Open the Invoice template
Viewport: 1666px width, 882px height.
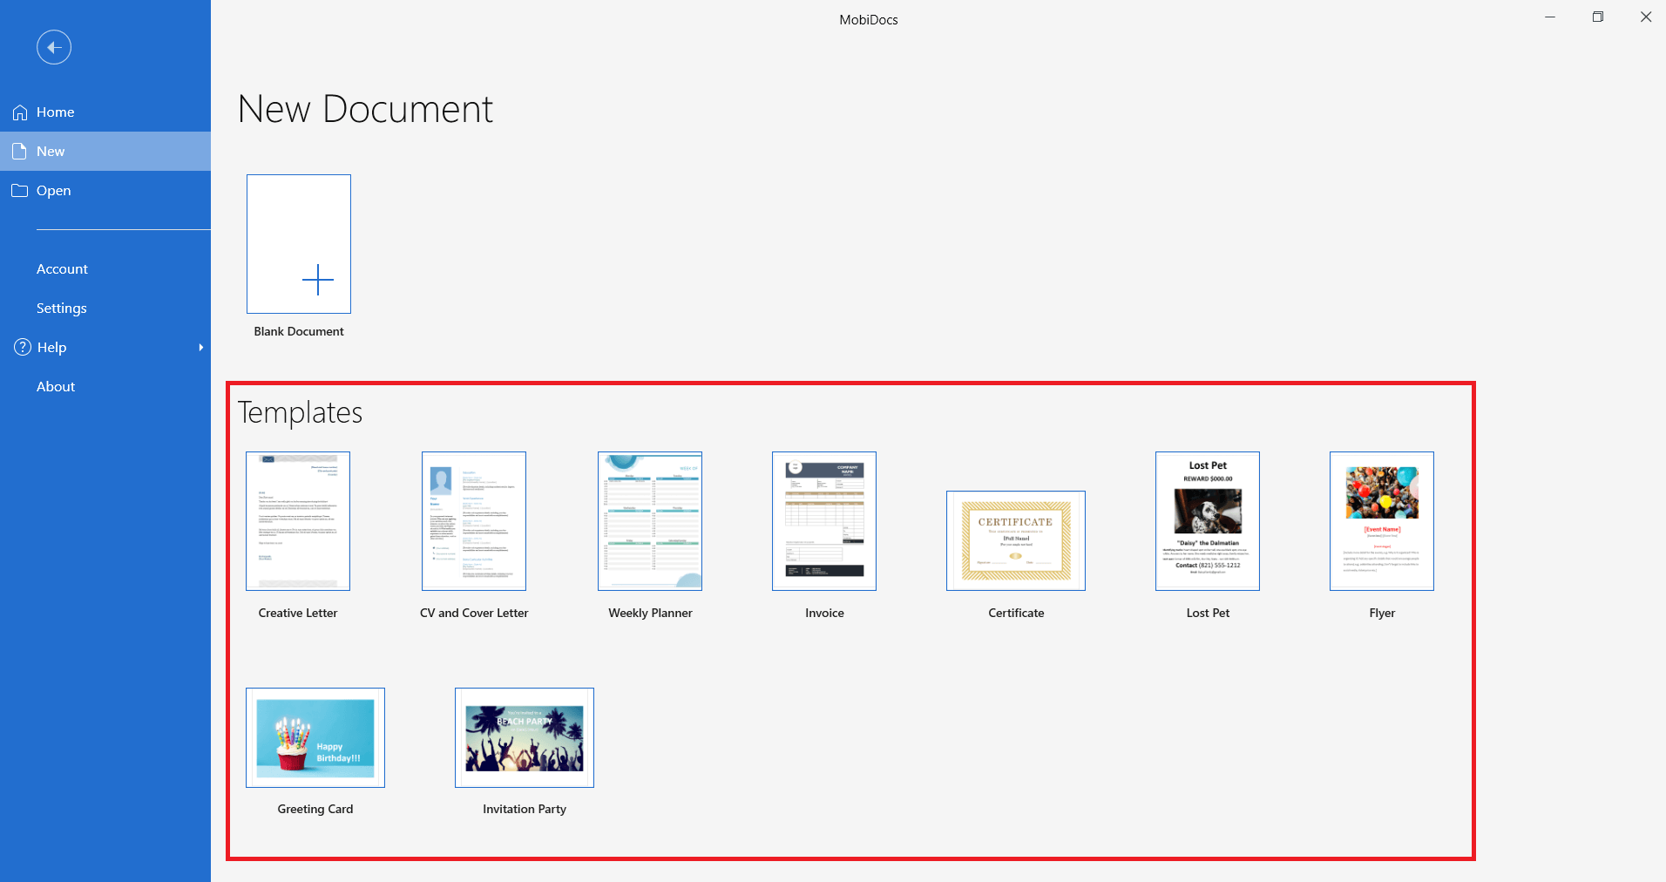pyautogui.click(x=824, y=521)
